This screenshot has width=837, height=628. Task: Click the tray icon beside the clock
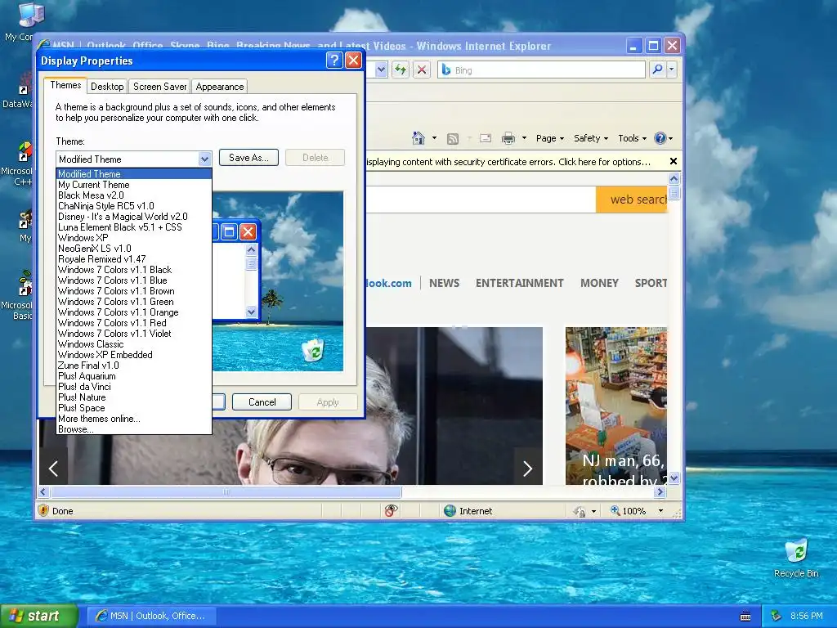coord(777,616)
